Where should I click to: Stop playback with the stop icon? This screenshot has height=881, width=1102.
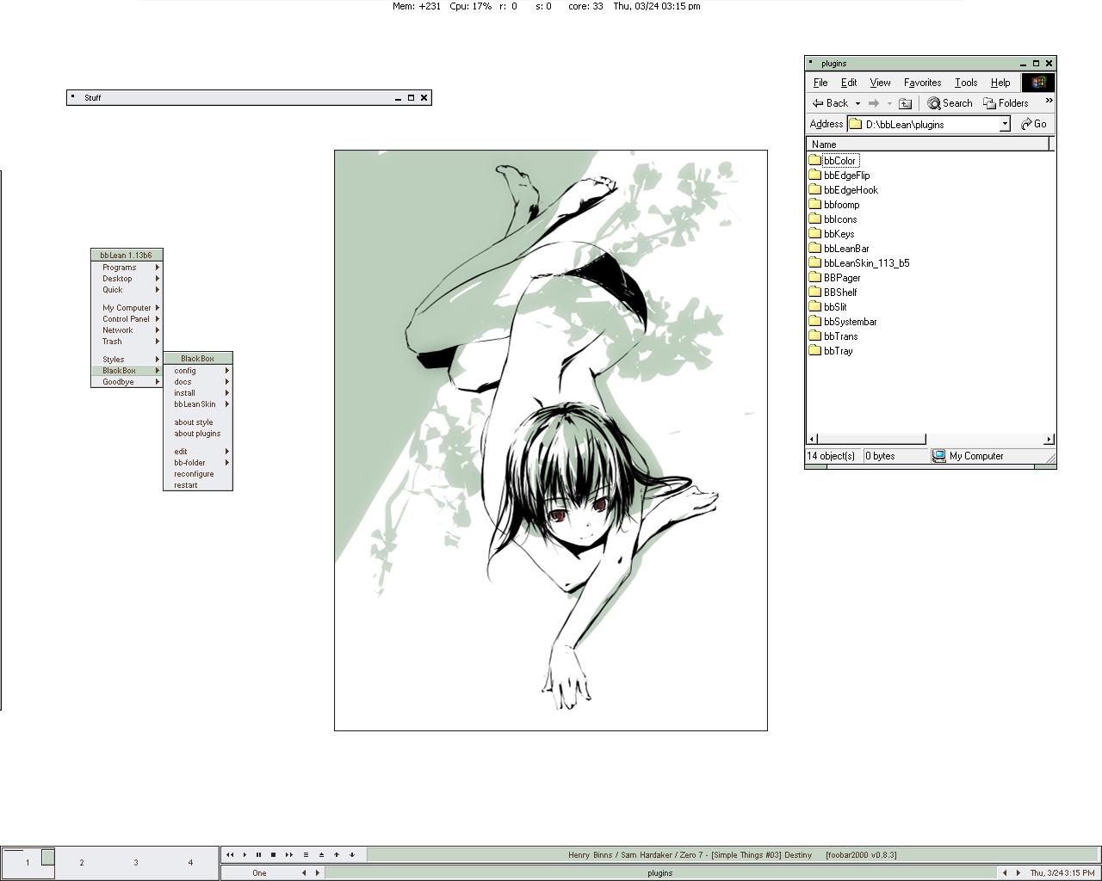pos(273,854)
